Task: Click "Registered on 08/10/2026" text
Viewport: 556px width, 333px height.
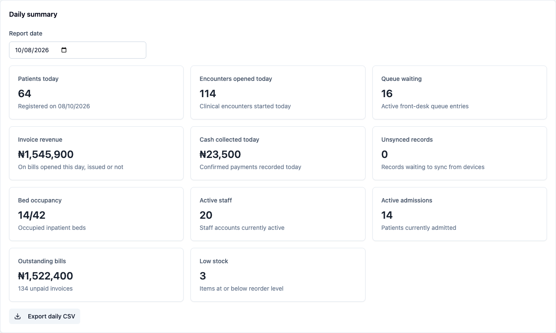Action: [54, 106]
